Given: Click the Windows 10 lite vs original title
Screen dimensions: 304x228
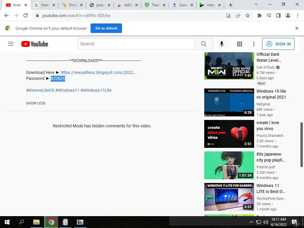Looking at the screenshot, I should pos(271,94).
